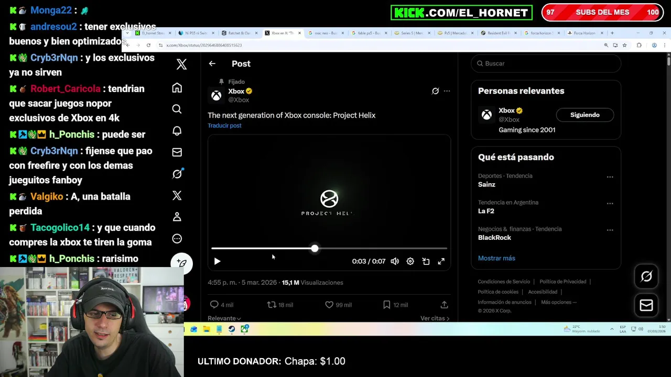Open Premium X icon in the sidebar

click(177, 195)
